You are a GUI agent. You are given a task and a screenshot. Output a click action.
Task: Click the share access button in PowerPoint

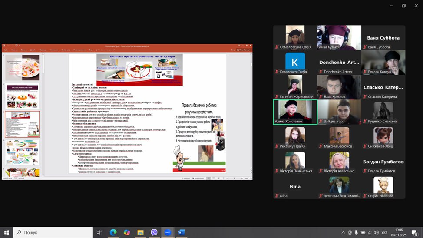point(245,50)
